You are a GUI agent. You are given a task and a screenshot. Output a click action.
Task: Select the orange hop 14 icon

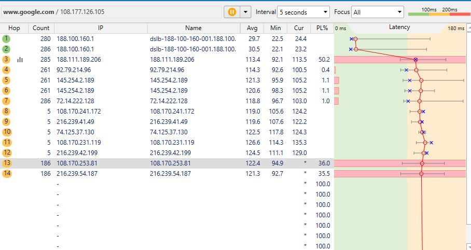(x=7, y=173)
